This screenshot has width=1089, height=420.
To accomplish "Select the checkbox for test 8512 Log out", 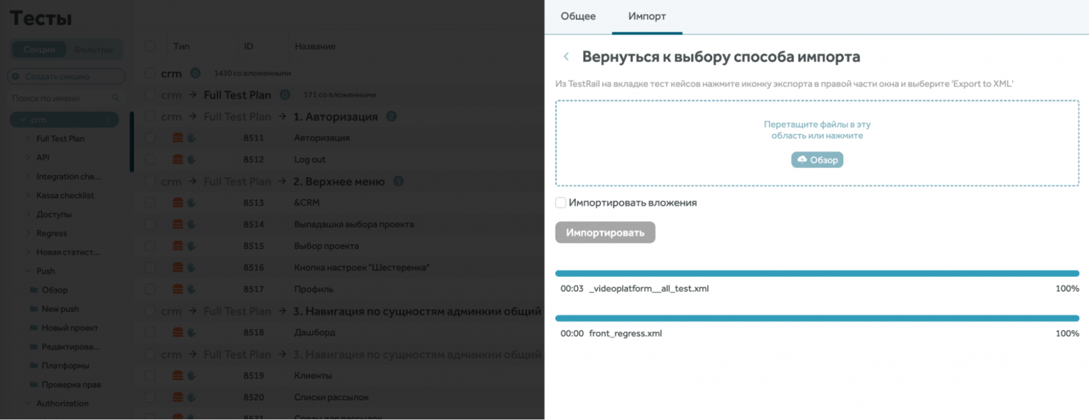I will pyautogui.click(x=150, y=160).
